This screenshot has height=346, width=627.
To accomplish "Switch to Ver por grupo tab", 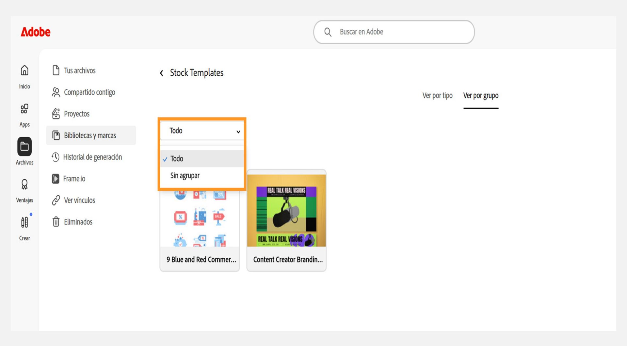I will pyautogui.click(x=481, y=96).
